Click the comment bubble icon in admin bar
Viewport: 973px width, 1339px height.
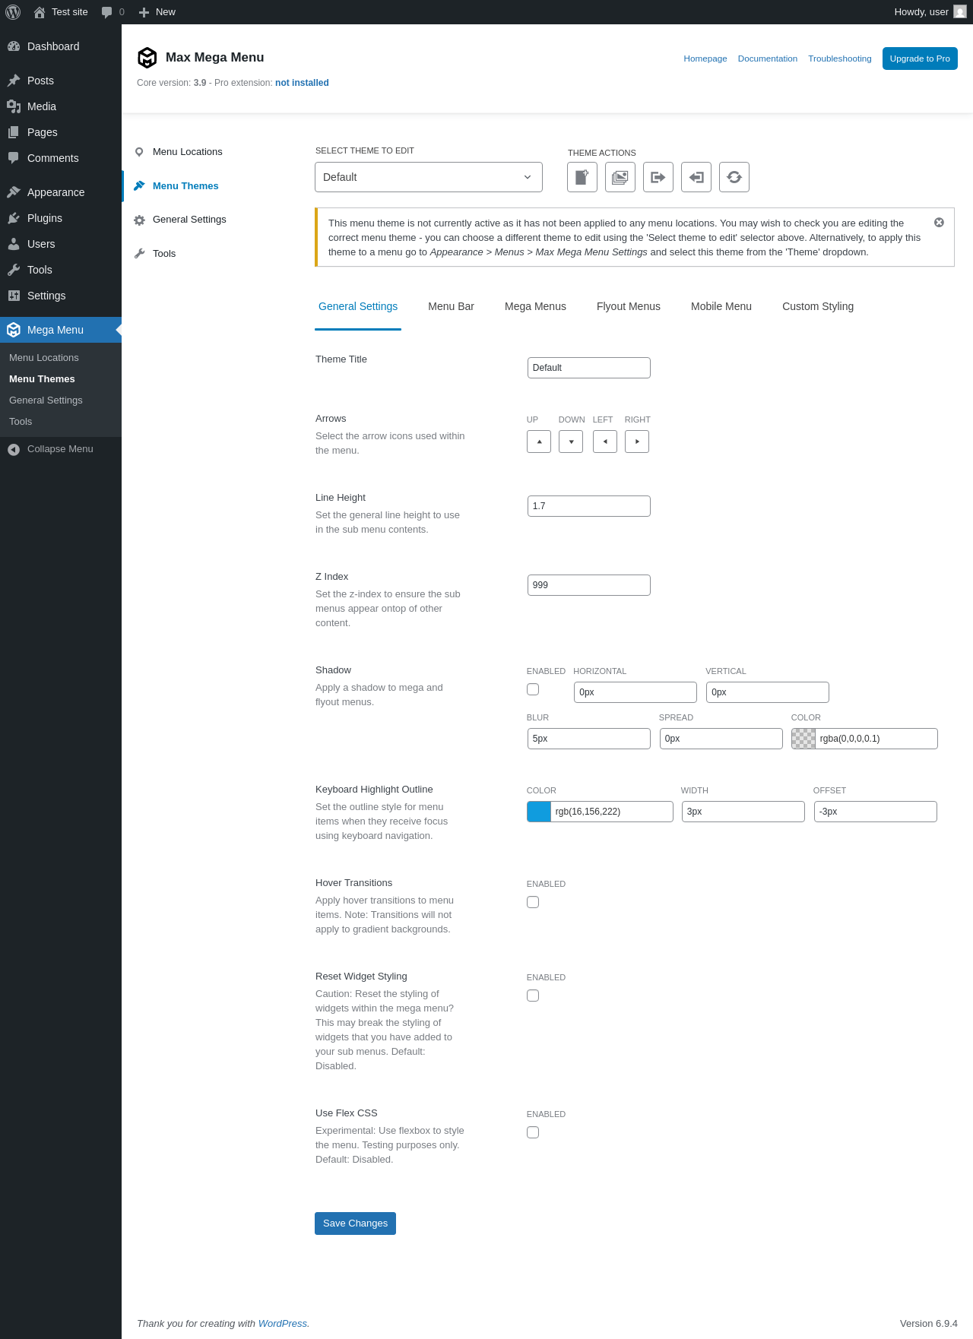coord(106,12)
